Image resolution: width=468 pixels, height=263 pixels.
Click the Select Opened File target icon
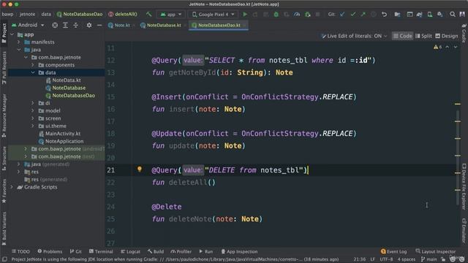coord(55,25)
